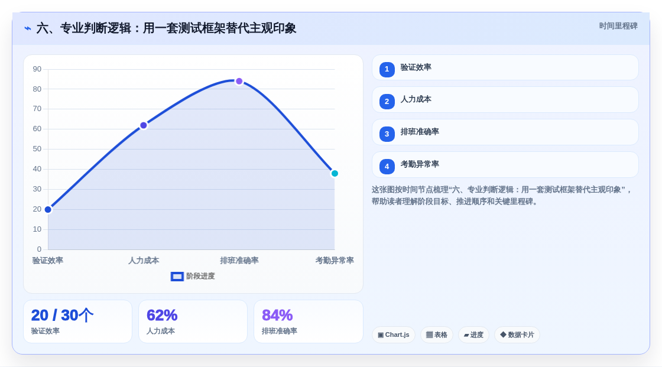Click the title 六、专业判断逻辑 heading text

tap(166, 28)
